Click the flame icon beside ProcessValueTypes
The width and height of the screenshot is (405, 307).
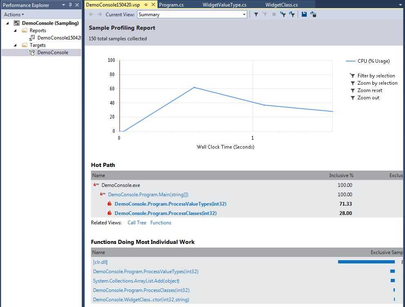(110, 204)
